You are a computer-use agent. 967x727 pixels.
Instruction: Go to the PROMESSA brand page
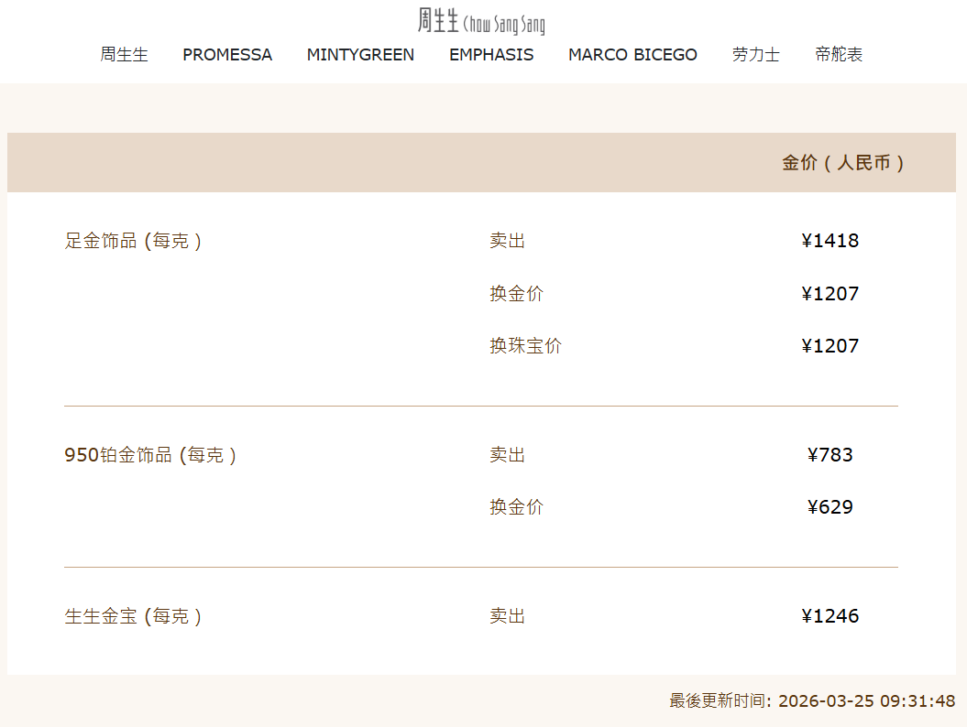click(227, 55)
